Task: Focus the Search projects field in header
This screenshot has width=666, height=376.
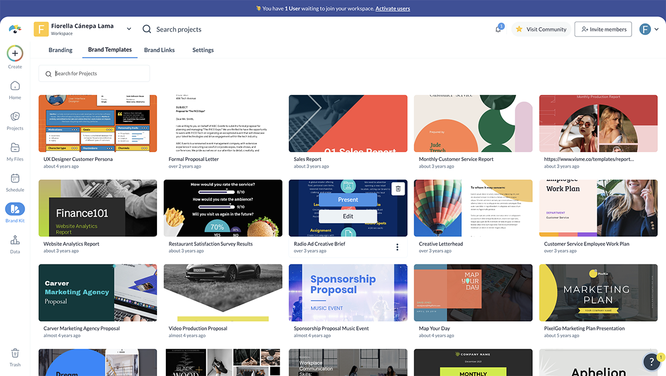Action: point(179,29)
